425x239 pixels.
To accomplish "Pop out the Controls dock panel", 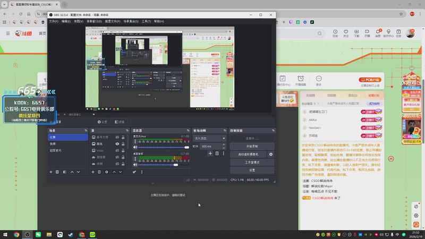I will tap(273, 131).
